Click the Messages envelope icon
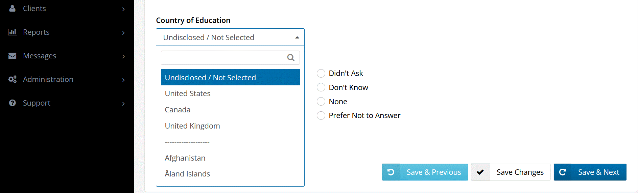Viewport: 638px width, 193px height. [x=12, y=56]
